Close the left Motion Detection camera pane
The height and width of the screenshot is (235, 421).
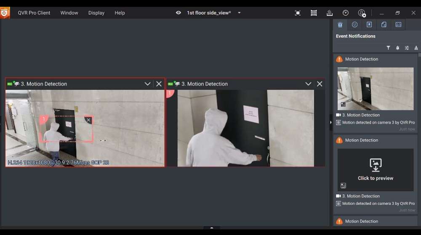[x=159, y=84]
